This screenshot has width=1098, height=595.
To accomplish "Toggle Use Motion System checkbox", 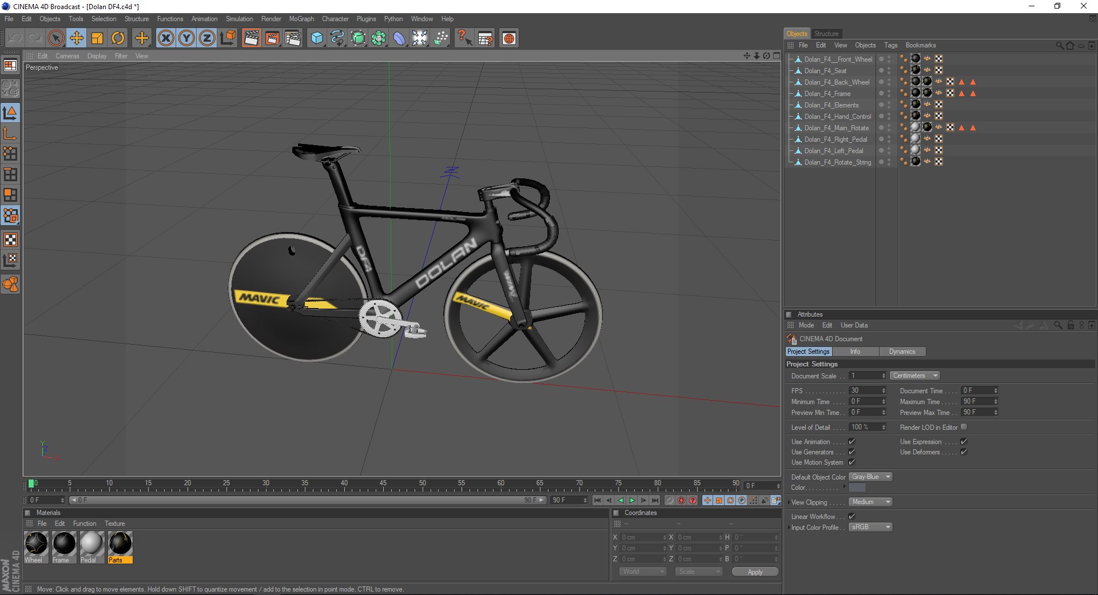I will tap(852, 462).
